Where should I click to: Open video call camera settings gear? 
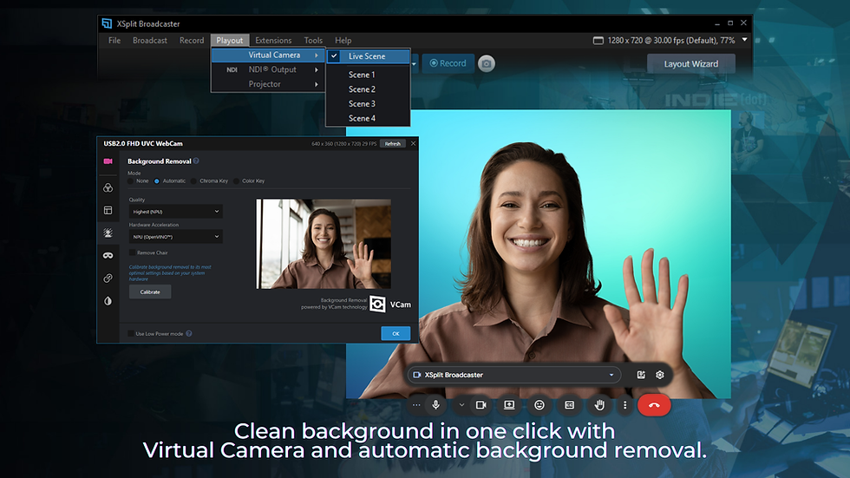[x=660, y=375]
